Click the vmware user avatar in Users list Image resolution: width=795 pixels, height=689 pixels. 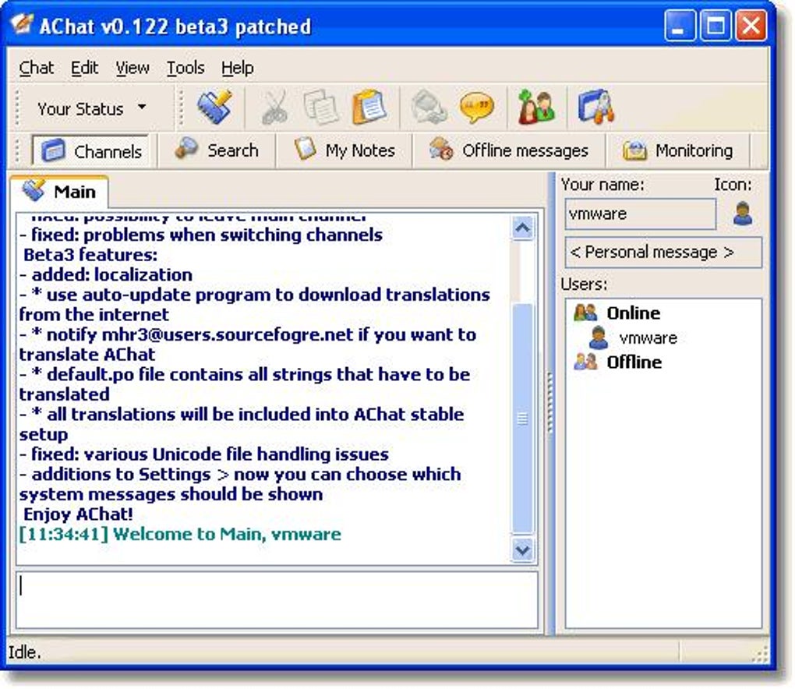599,337
